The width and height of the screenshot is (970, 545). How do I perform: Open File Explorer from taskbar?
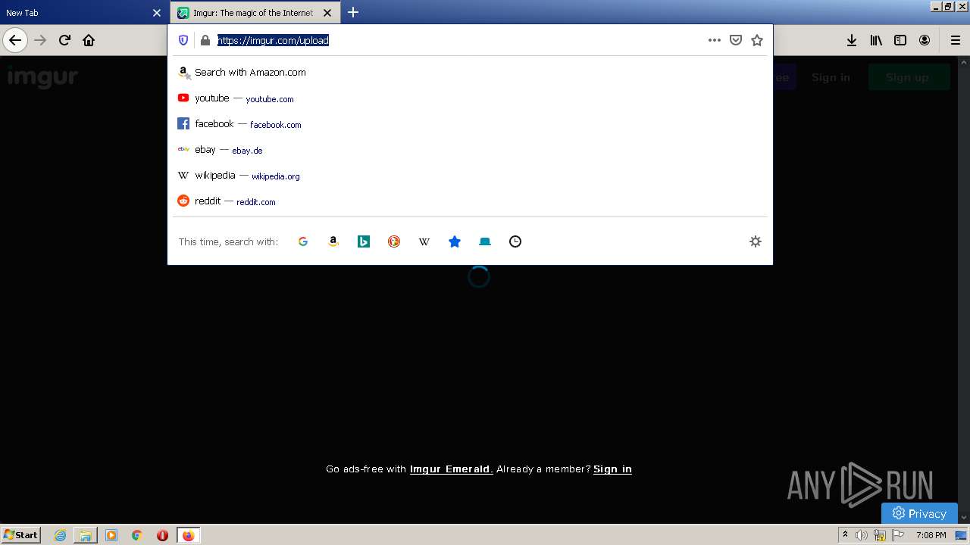tap(86, 535)
